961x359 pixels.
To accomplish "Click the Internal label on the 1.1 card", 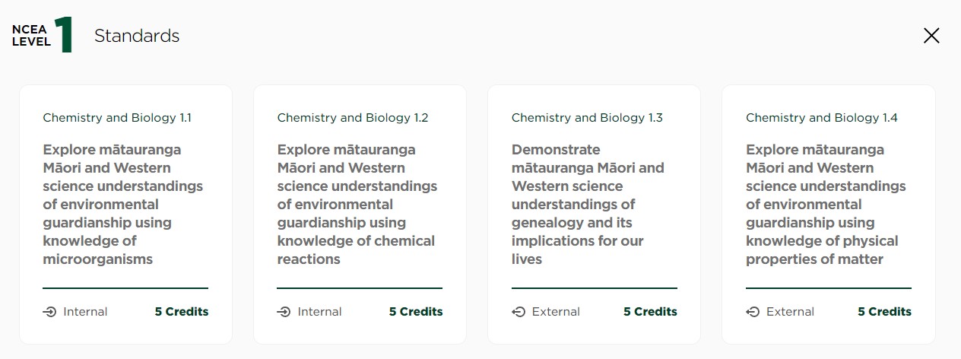I will pos(85,312).
